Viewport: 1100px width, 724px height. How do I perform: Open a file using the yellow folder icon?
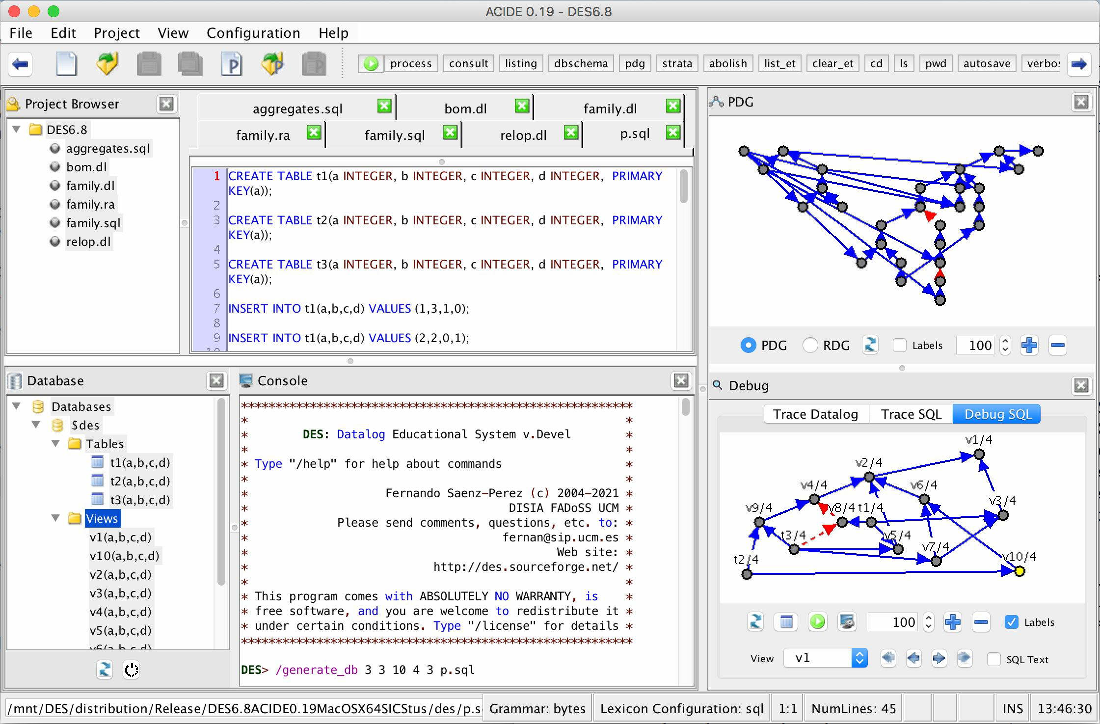[107, 64]
